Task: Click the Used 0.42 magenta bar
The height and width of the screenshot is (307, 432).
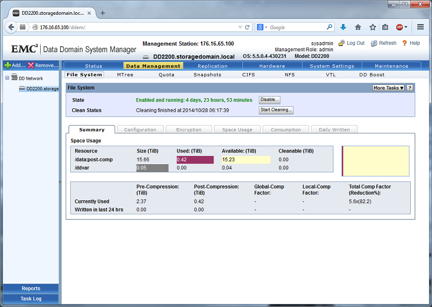Action: 195,160
